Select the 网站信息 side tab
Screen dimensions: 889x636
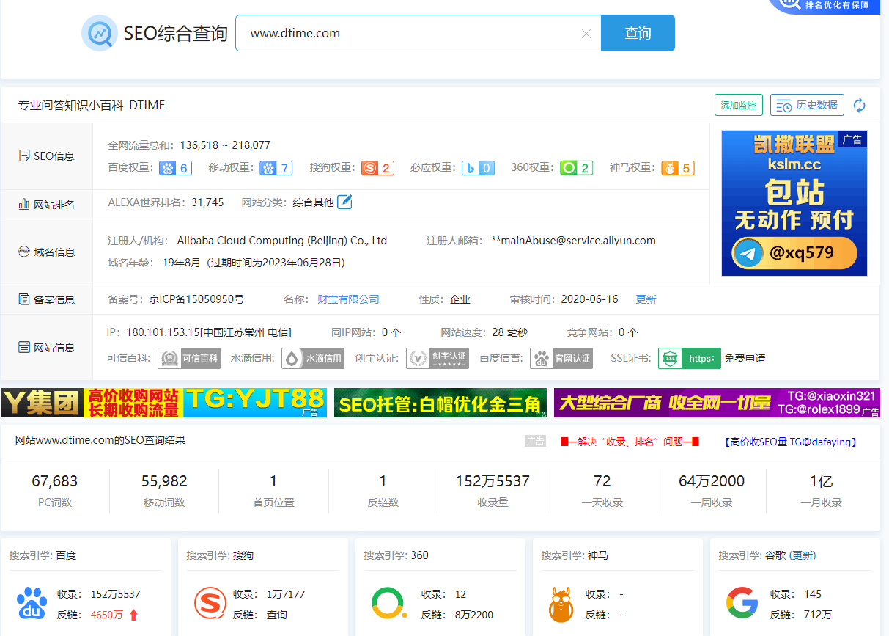[x=47, y=348]
